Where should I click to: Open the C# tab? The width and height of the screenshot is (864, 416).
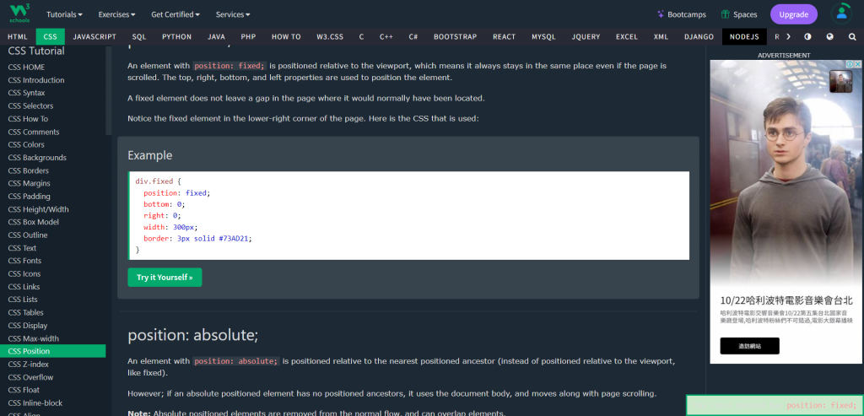(413, 37)
